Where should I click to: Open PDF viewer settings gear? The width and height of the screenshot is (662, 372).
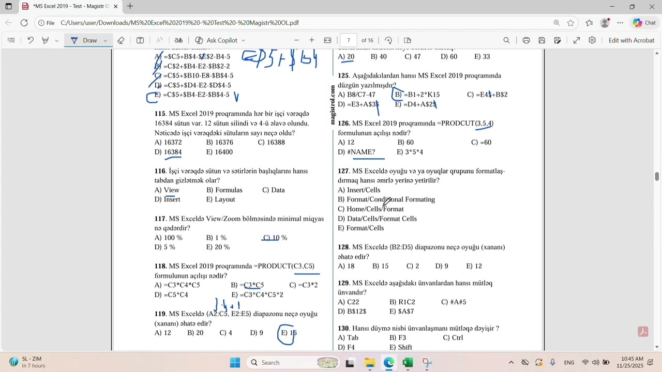click(592, 40)
